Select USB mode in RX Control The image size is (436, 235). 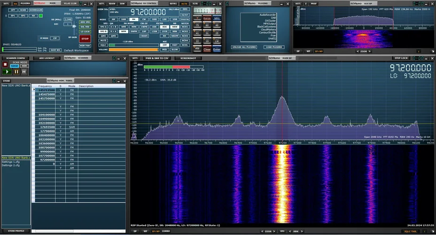click(x=175, y=19)
